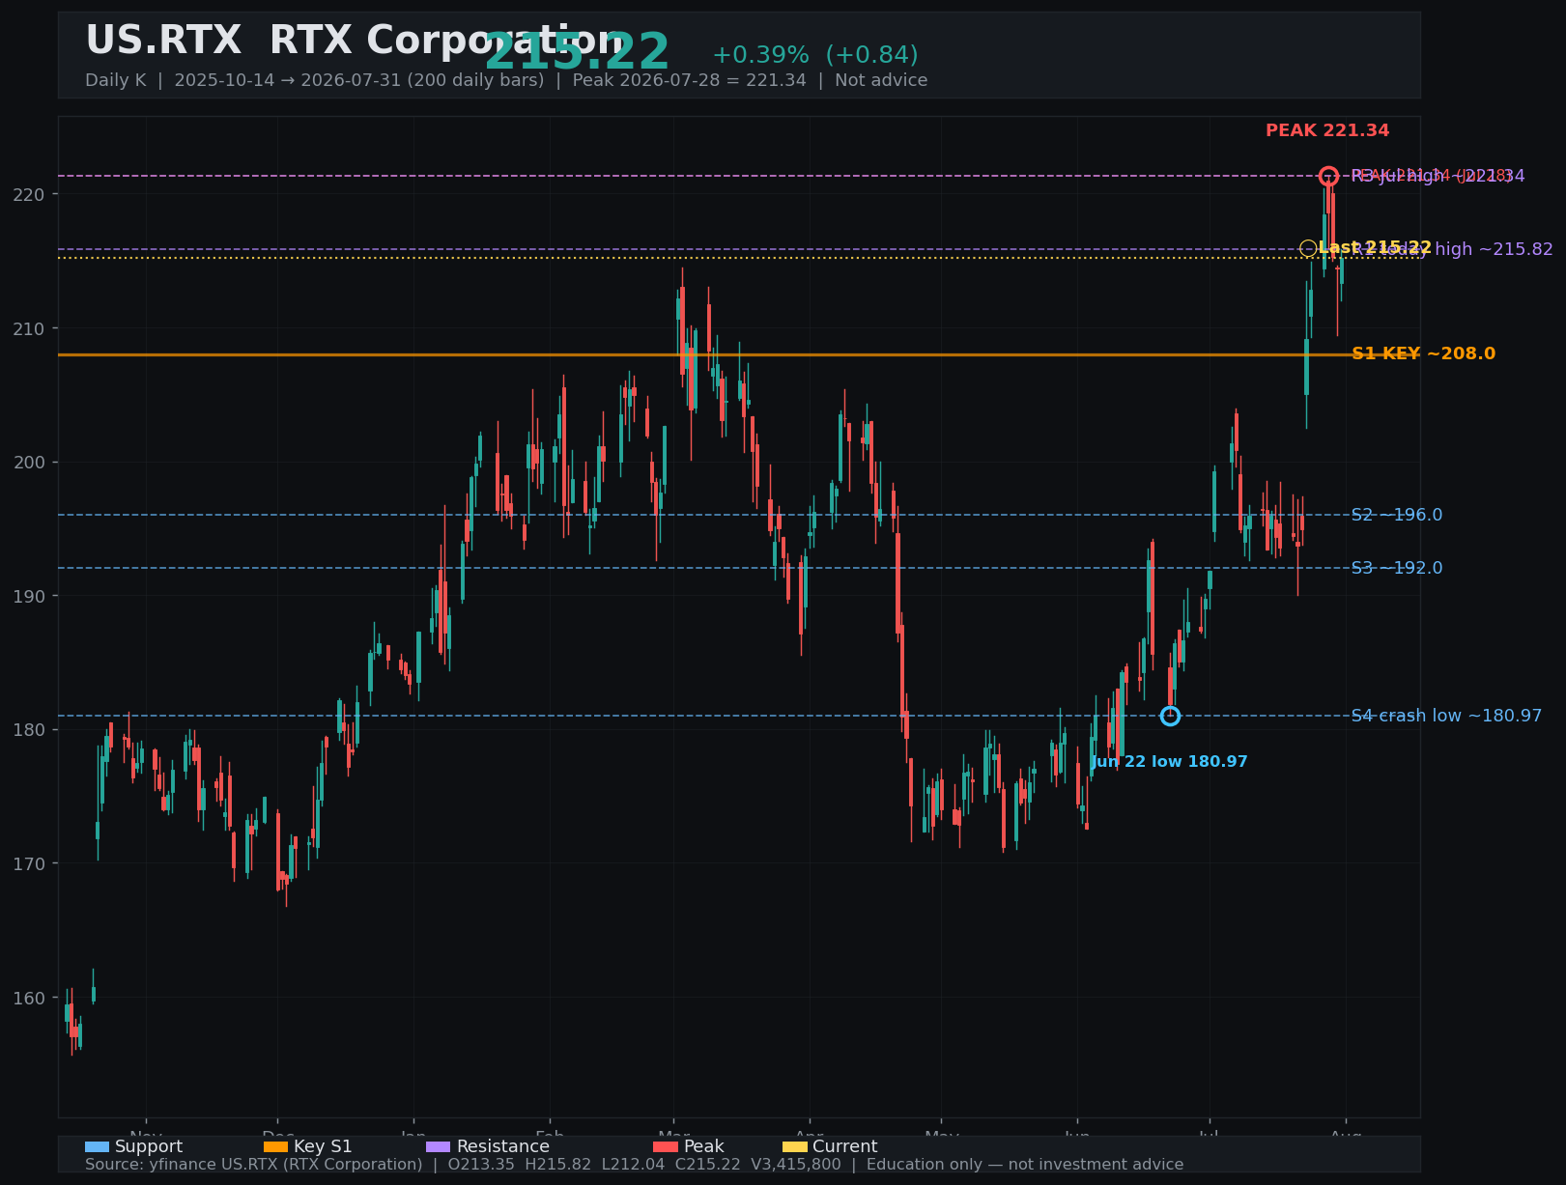This screenshot has width=1566, height=1185.
Task: Click 'Peak 2026-07-28 = 221.34' in the subtitle
Action: click(689, 80)
